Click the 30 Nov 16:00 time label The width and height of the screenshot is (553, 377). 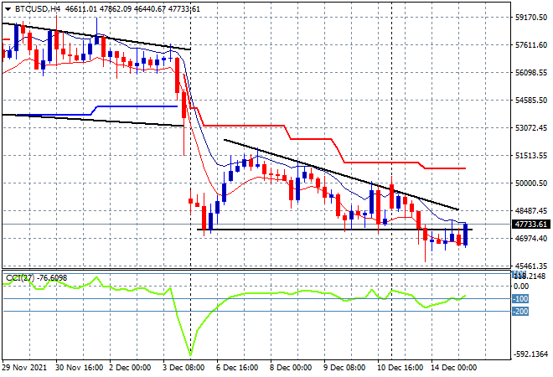tap(79, 368)
